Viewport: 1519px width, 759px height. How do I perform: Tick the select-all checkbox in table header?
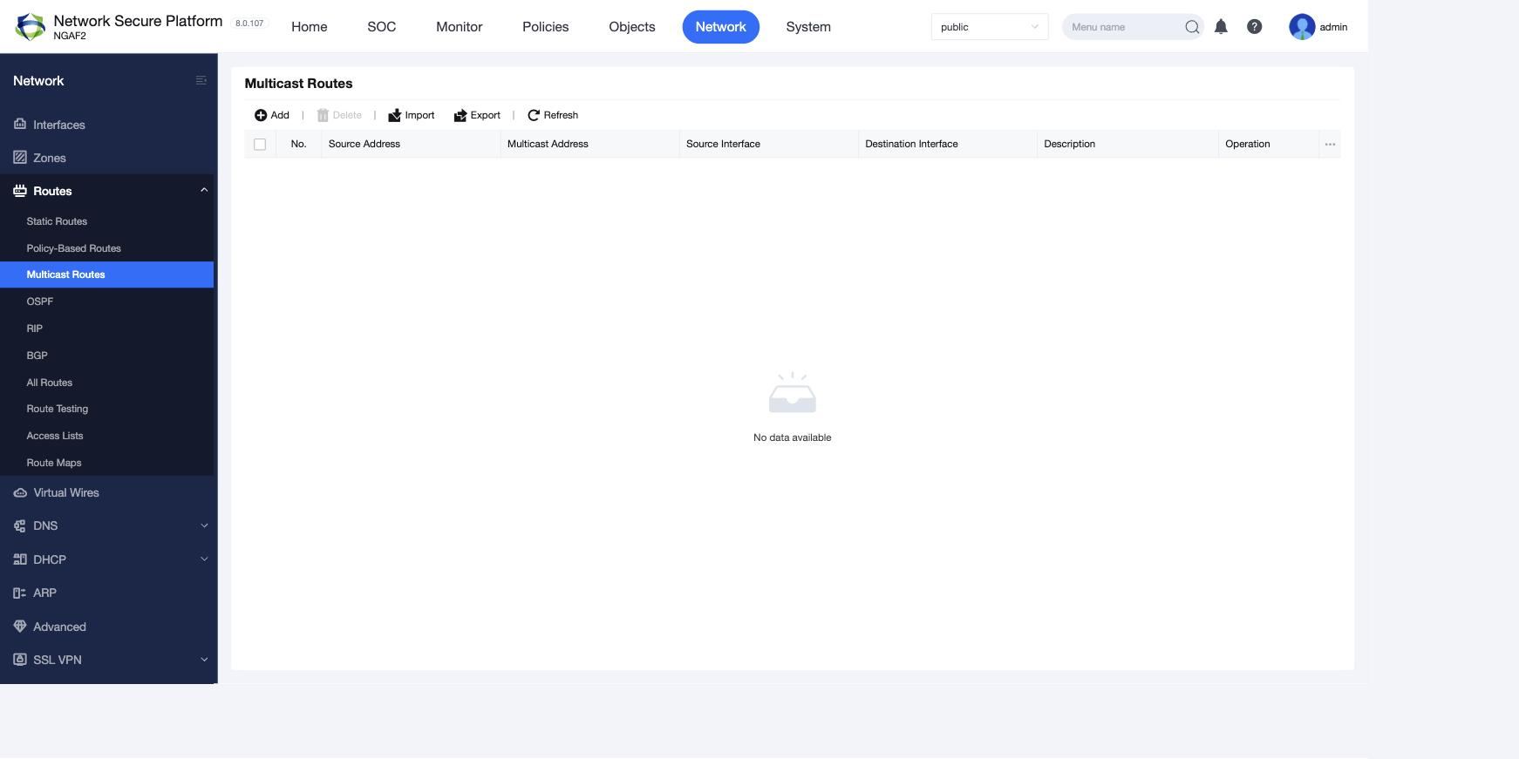[x=260, y=145]
